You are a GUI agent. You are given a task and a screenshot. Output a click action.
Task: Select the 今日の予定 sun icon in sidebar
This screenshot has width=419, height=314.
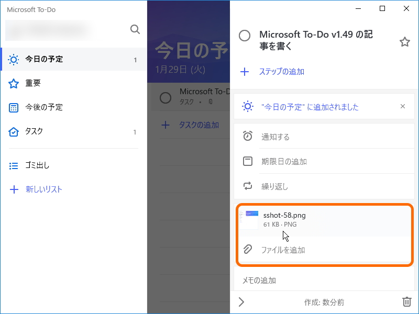(x=14, y=59)
